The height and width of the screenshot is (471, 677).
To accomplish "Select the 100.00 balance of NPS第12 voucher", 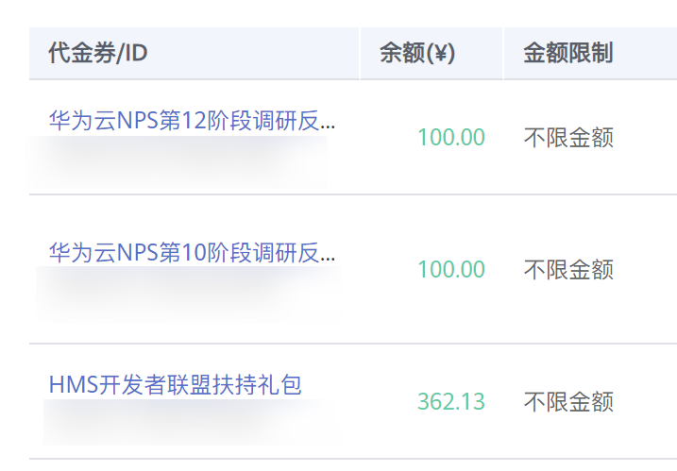I will click(451, 138).
